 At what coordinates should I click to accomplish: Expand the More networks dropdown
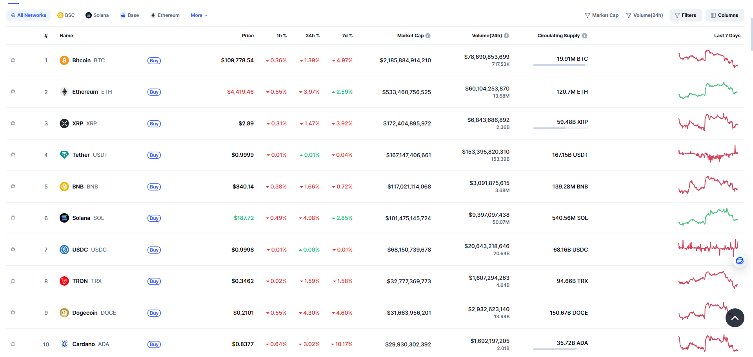pyautogui.click(x=199, y=15)
